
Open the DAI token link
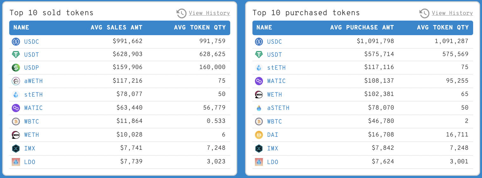pyautogui.click(x=272, y=135)
